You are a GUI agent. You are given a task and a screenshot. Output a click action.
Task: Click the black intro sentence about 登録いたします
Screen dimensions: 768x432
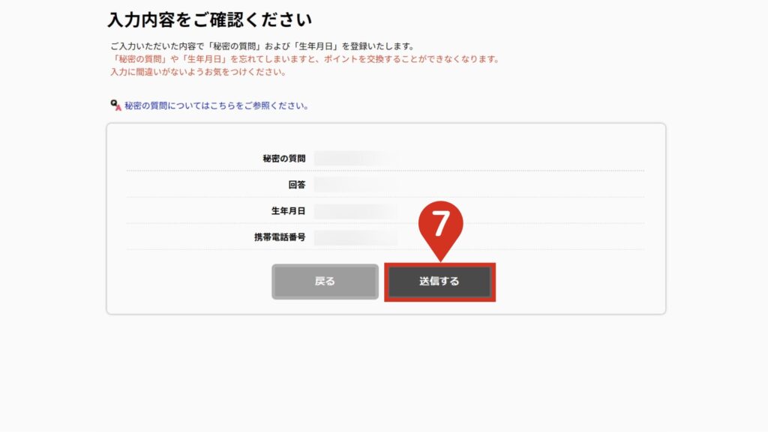[262, 46]
